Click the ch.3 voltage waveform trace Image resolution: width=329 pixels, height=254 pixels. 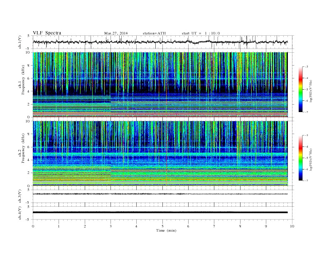(x=160, y=194)
